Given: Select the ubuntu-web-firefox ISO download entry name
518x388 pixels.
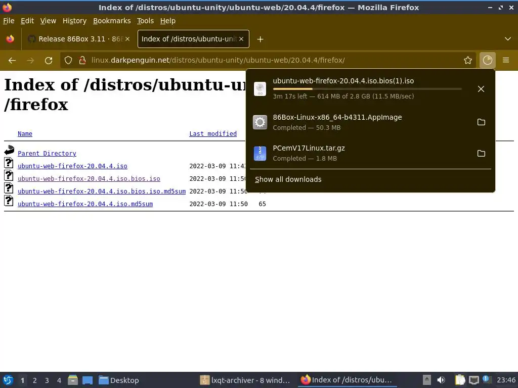Looking at the screenshot, I should click(343, 81).
